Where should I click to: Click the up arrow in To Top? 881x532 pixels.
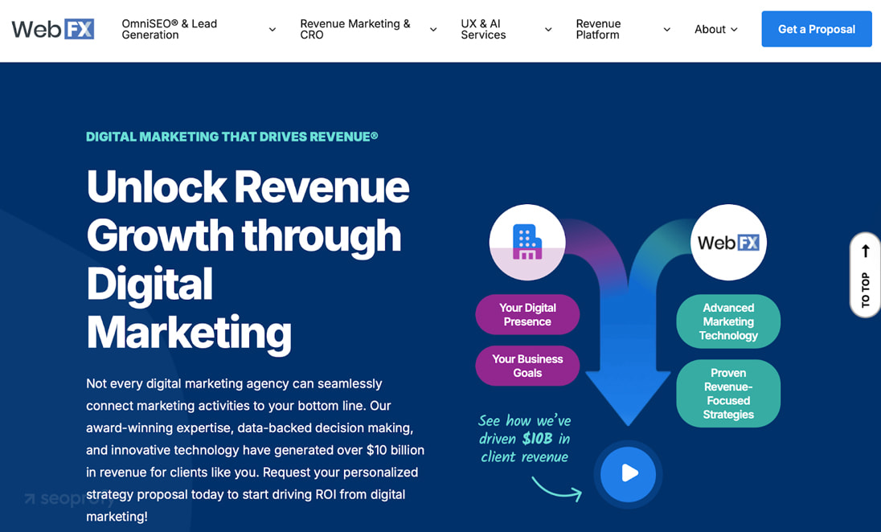[866, 252]
